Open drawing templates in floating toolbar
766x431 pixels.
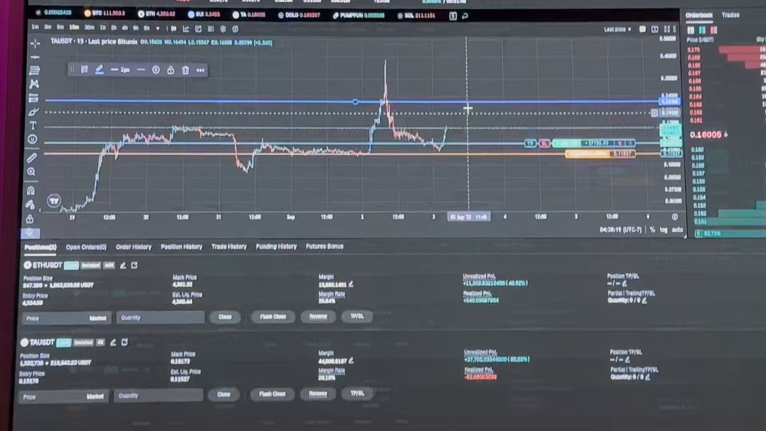[x=84, y=70]
